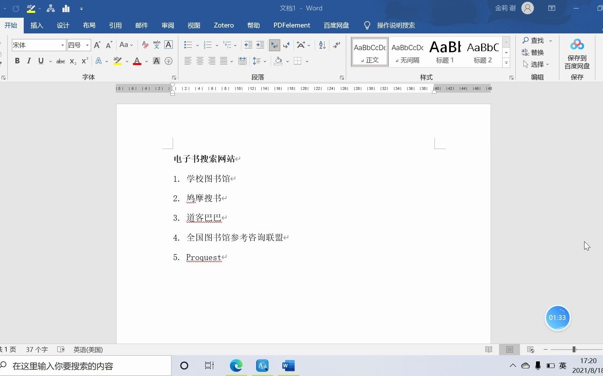Viewport: 603px width, 376px height.
Task: Apply enclosed character icon
Action: (169, 61)
